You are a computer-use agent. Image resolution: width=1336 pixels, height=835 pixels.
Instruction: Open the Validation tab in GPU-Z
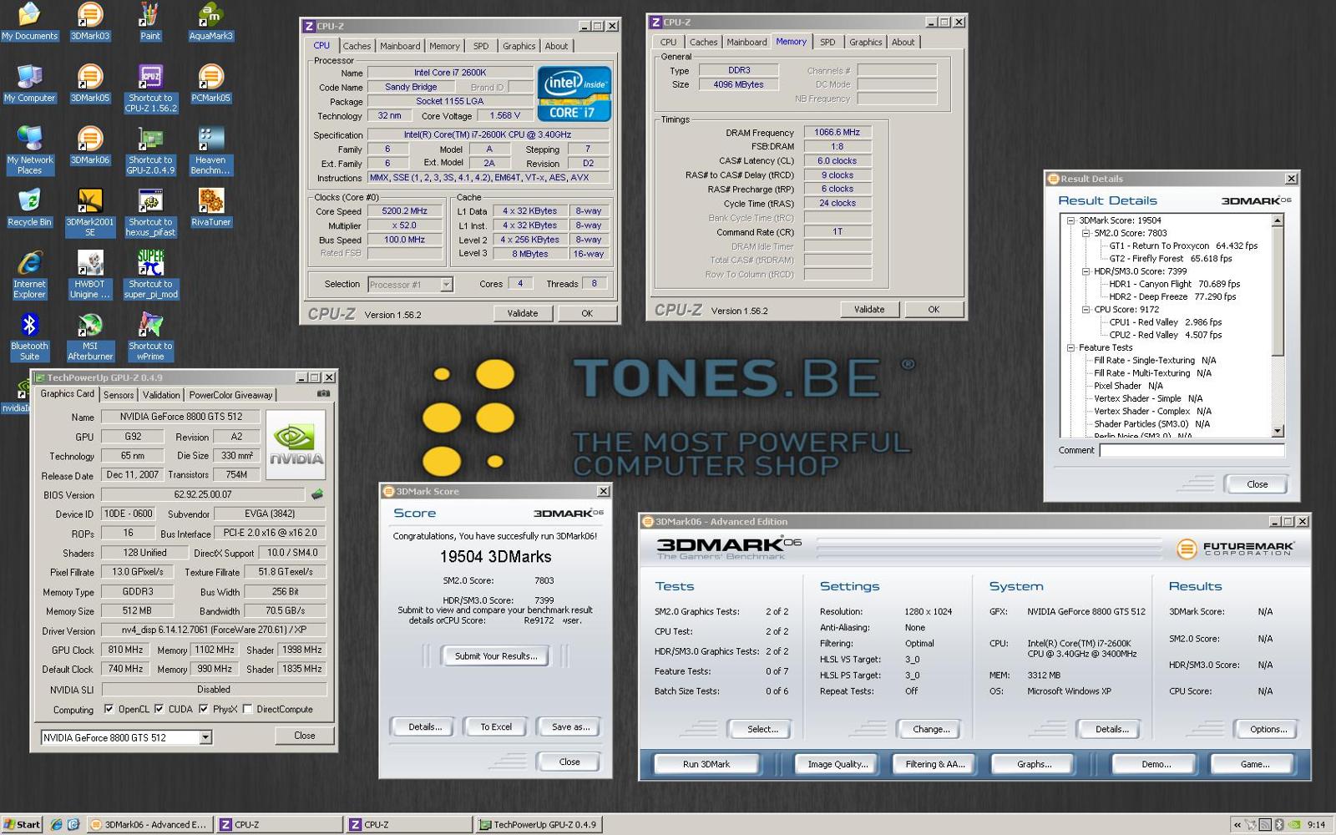click(161, 395)
